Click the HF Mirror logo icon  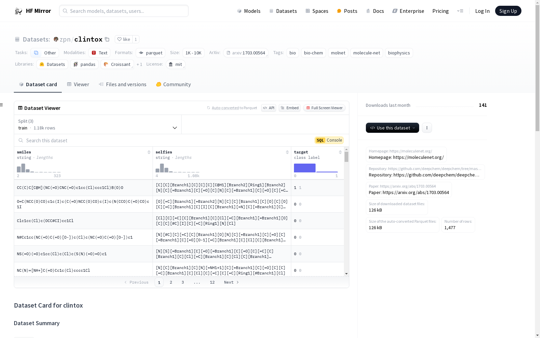tap(19, 11)
